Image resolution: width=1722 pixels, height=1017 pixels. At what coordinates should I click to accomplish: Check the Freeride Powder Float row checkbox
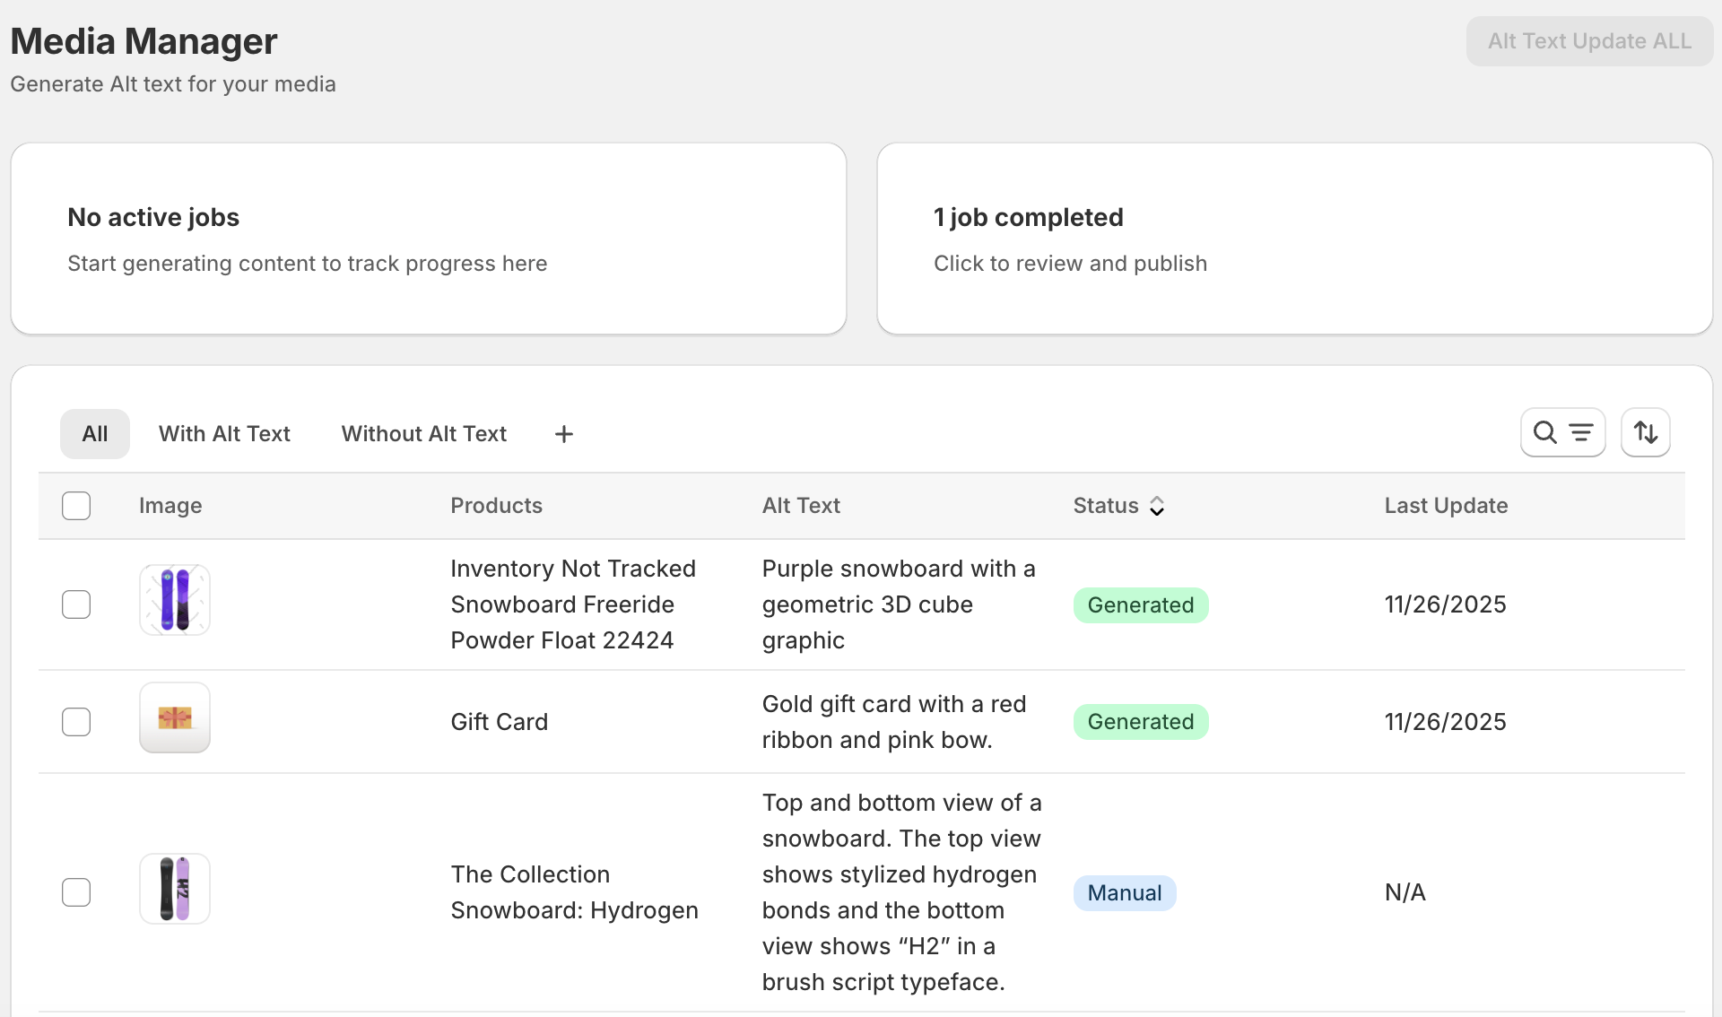coord(76,604)
